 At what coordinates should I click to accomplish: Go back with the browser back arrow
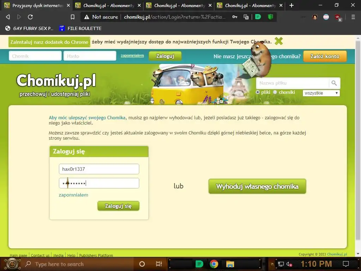pyautogui.click(x=8, y=17)
